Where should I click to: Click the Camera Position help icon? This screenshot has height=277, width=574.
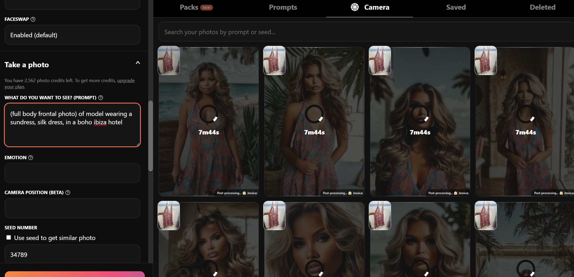[x=68, y=193]
